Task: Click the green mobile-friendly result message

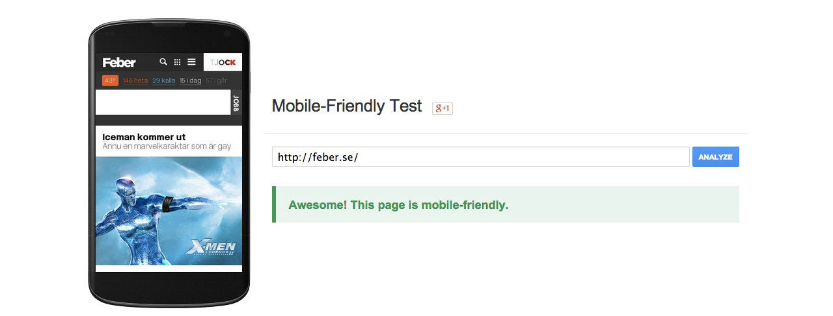Action: (x=398, y=205)
